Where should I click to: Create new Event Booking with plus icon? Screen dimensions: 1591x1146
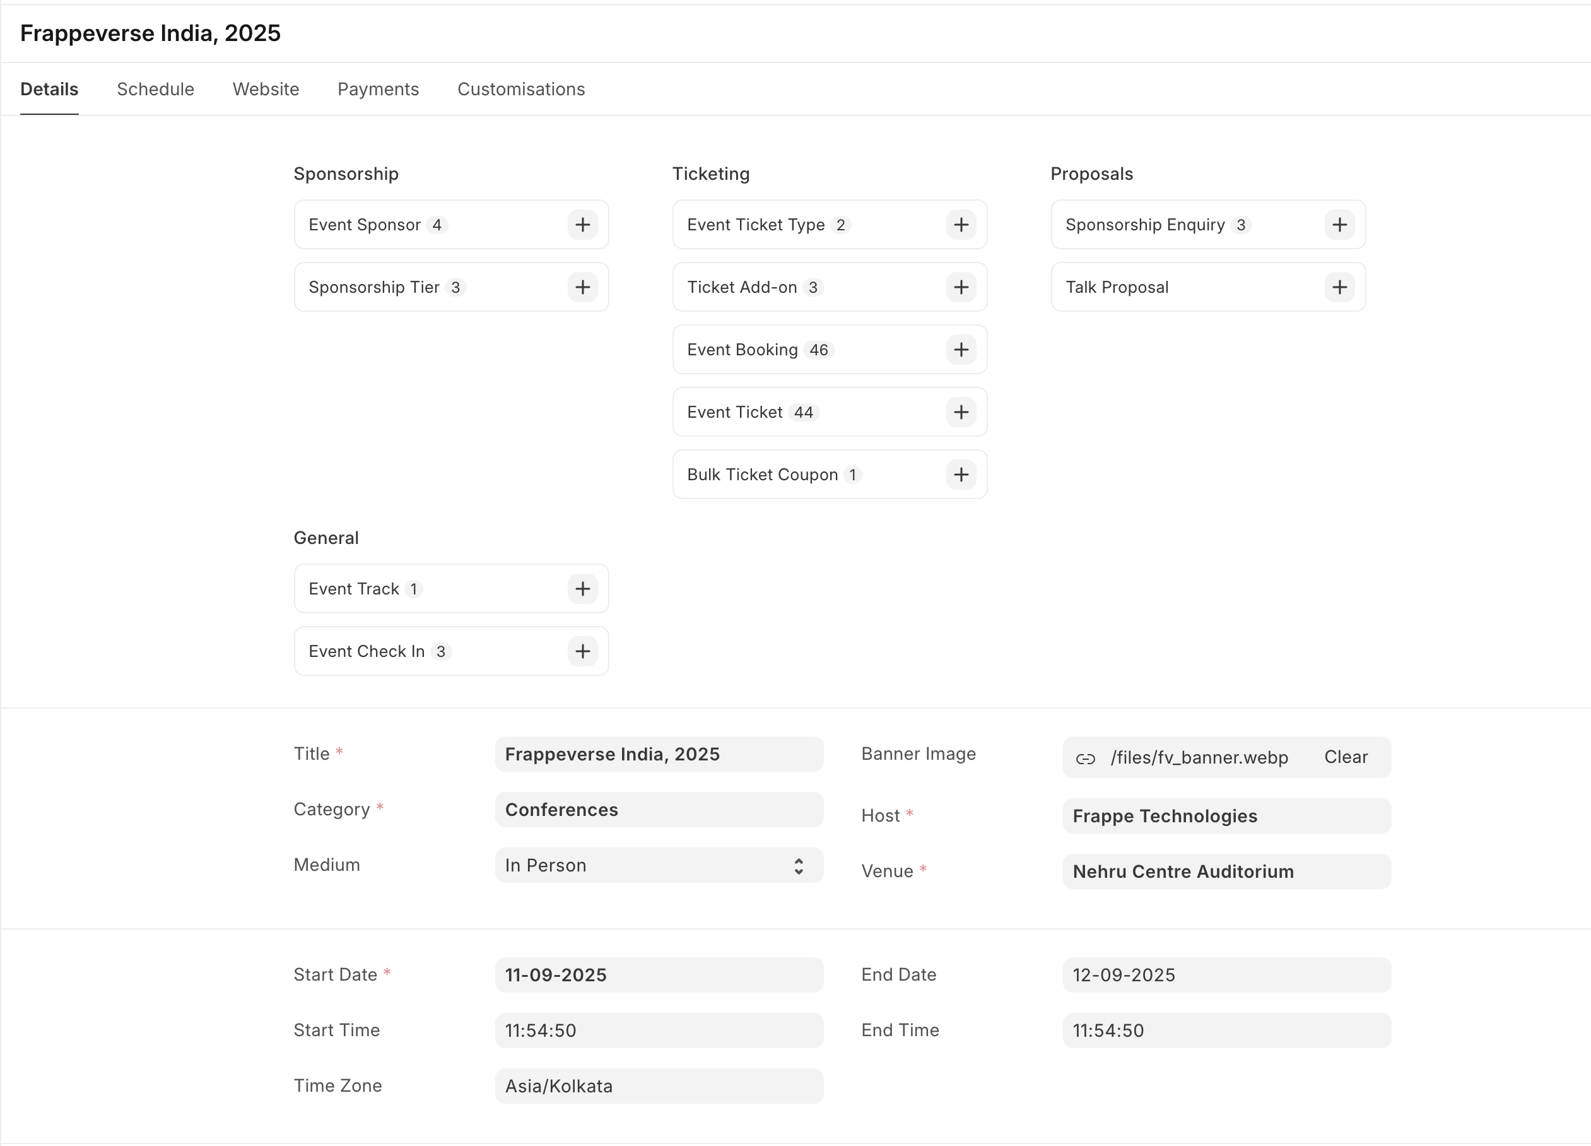[960, 350]
